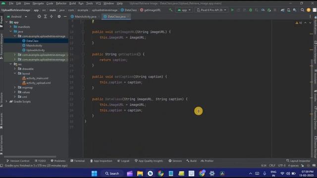Open Windows Start menu
Screen dimensions: 317x178
pos(94,174)
